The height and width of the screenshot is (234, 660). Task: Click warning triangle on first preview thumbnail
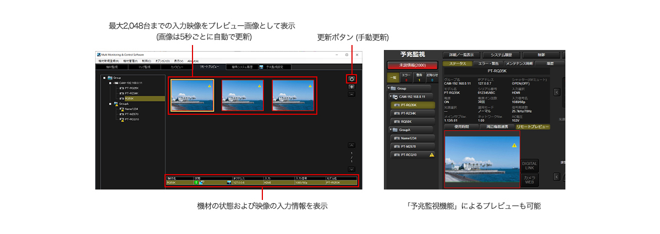pyautogui.click(x=209, y=86)
